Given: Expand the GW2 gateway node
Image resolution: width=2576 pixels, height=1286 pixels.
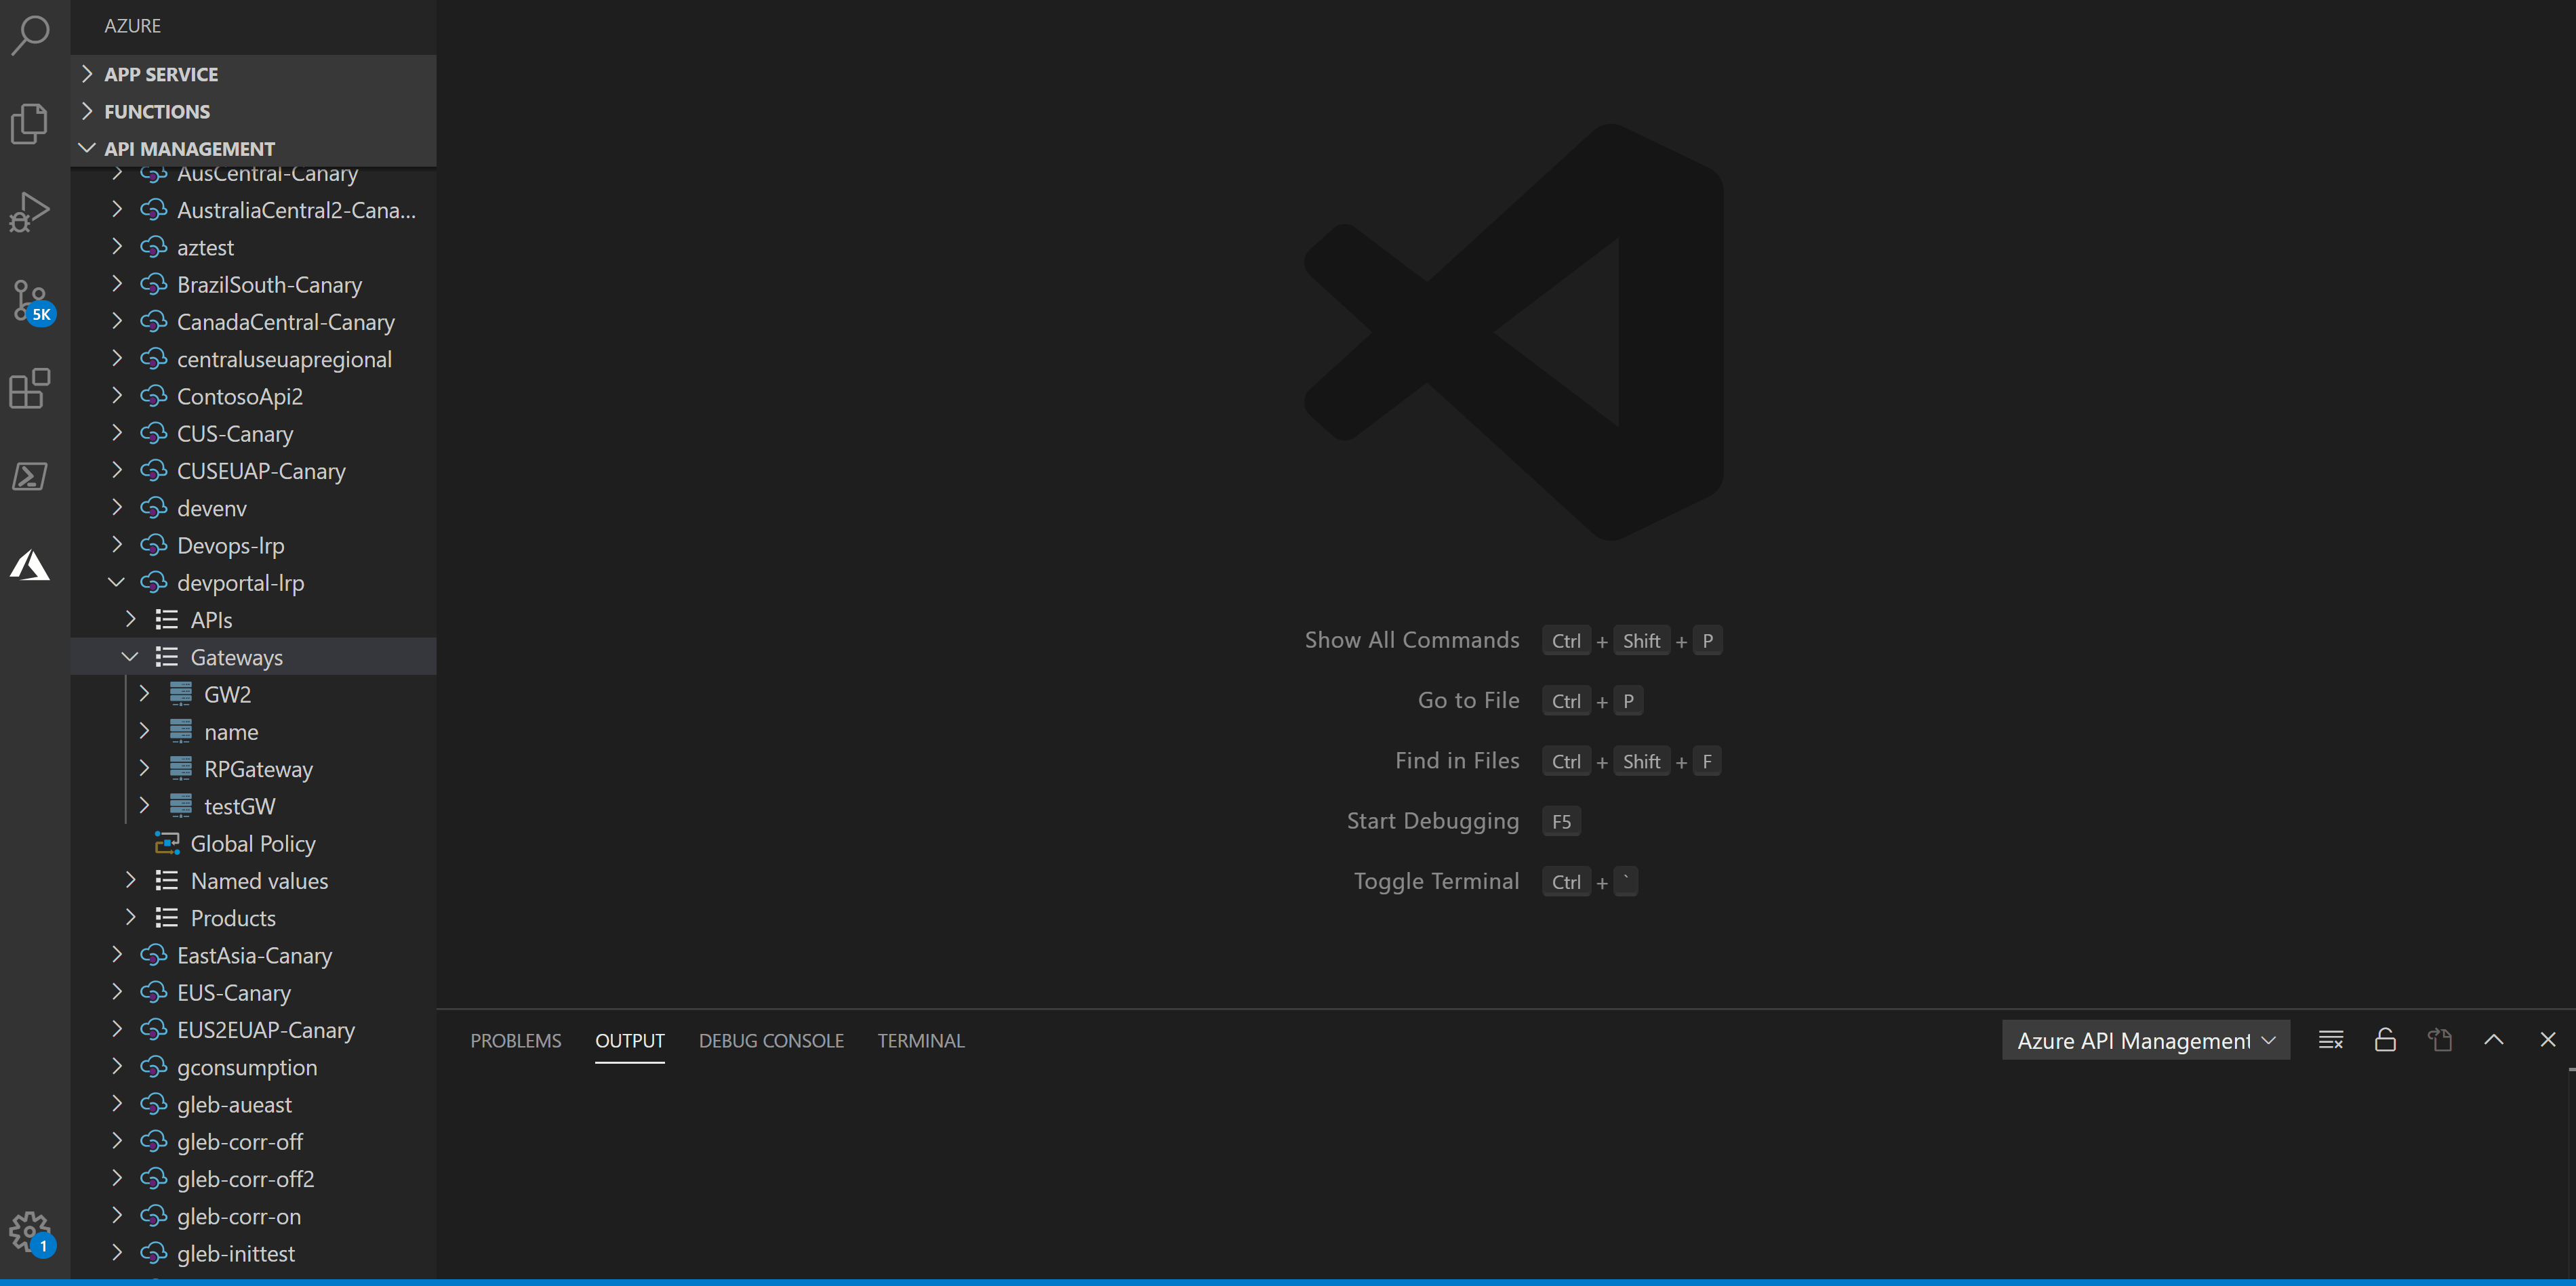Looking at the screenshot, I should tap(145, 693).
